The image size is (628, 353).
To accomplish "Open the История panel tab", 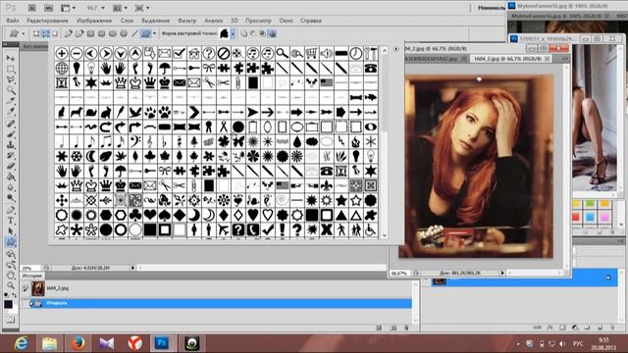I will tap(32, 276).
